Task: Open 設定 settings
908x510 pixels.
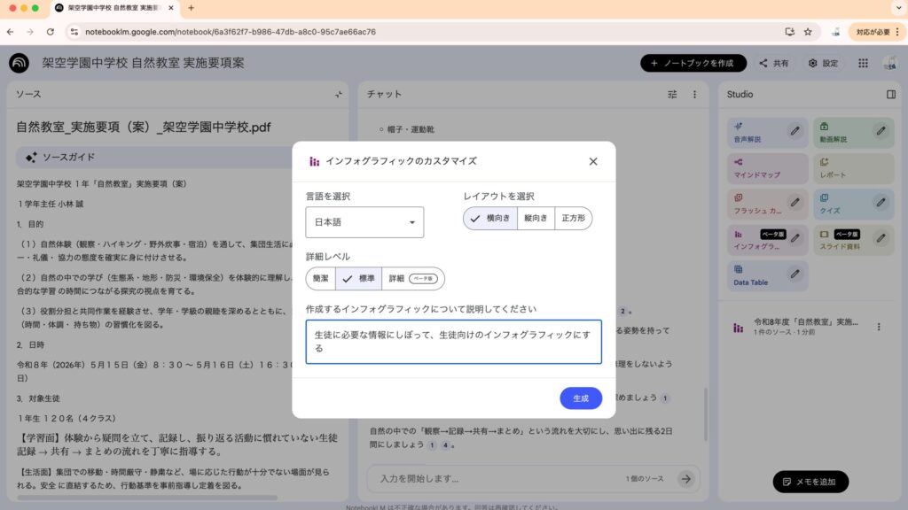Action: (823, 64)
